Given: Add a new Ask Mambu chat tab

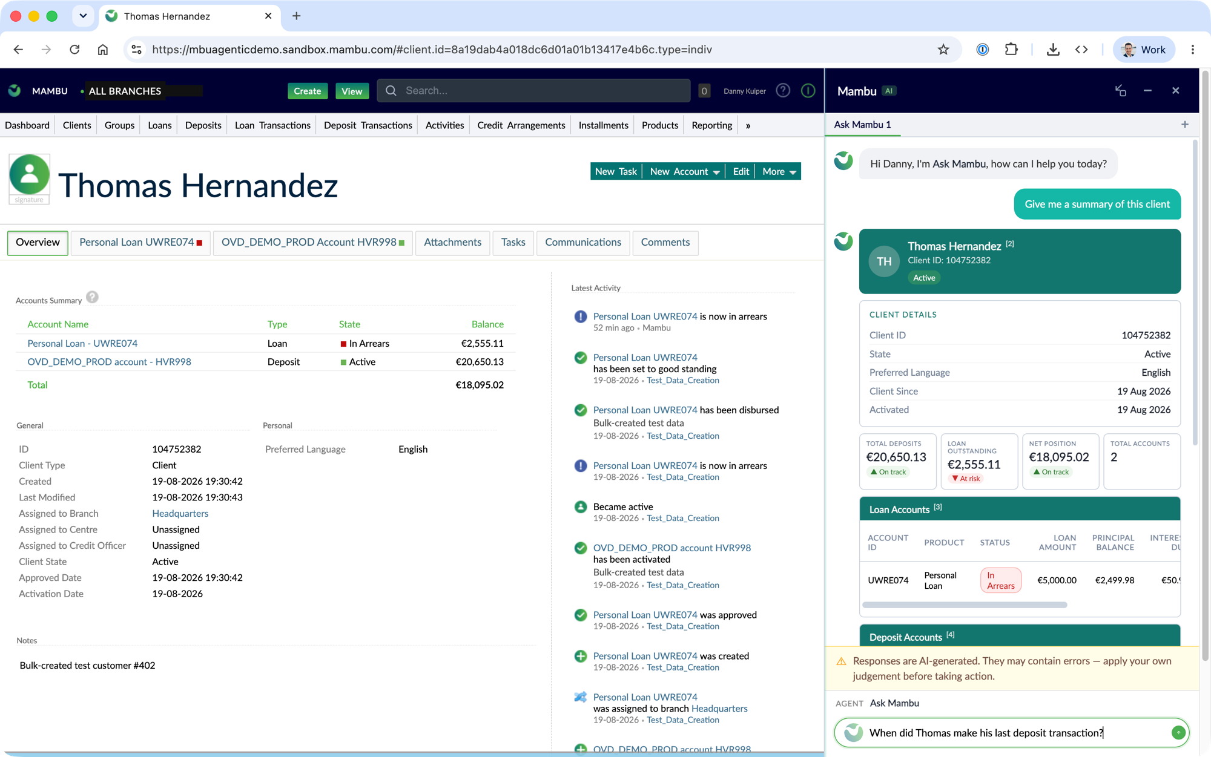Looking at the screenshot, I should tap(1184, 125).
